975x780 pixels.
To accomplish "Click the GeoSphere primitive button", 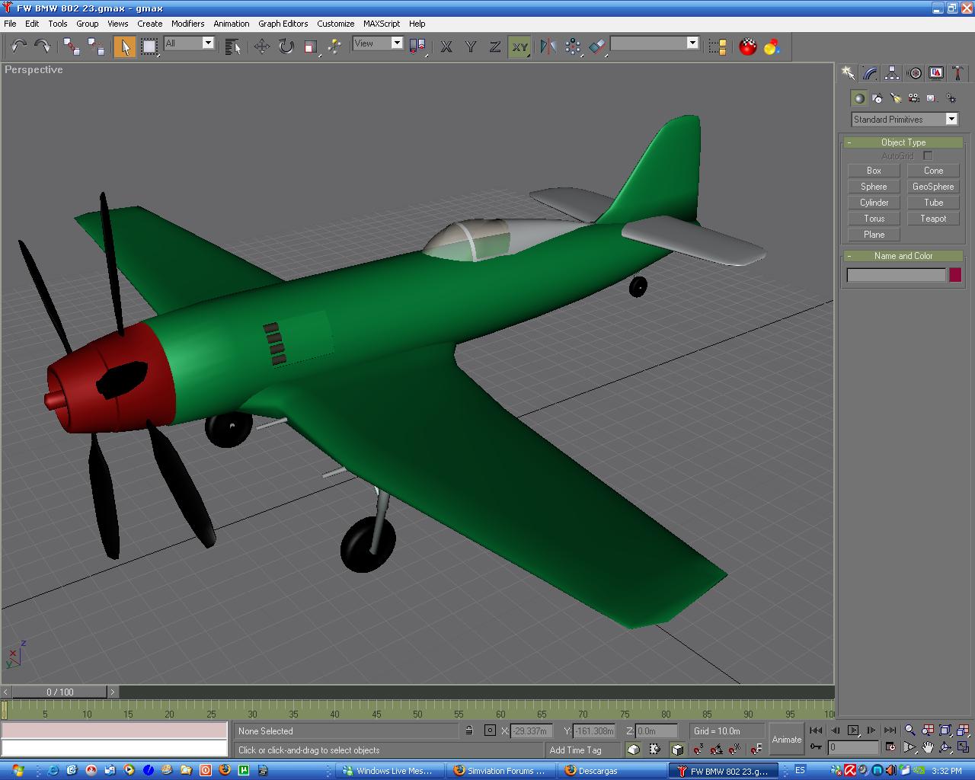I will click(933, 187).
